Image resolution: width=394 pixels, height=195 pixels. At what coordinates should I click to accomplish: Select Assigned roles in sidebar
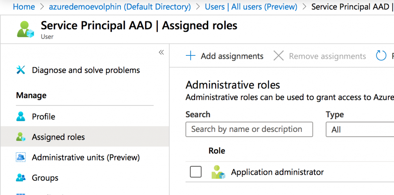tap(58, 137)
